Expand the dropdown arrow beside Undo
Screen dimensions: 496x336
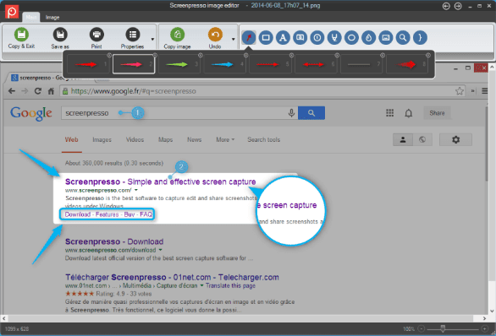233,39
